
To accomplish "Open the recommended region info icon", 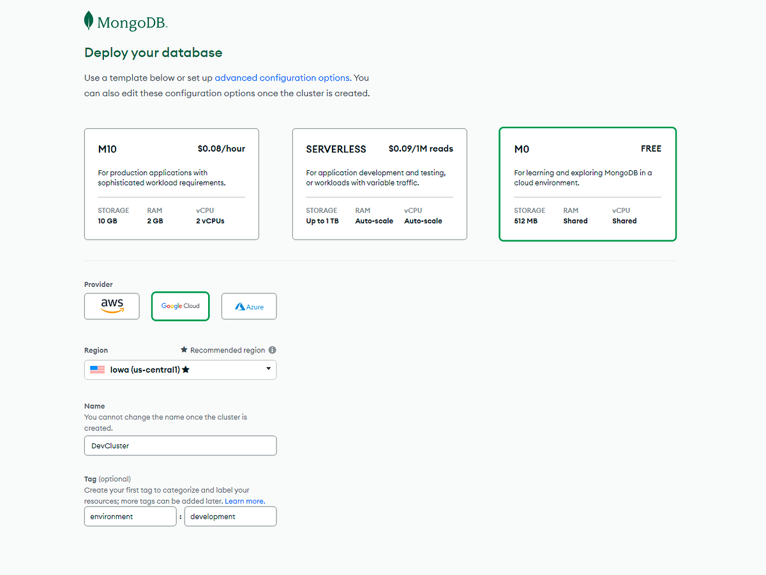I will coord(272,350).
